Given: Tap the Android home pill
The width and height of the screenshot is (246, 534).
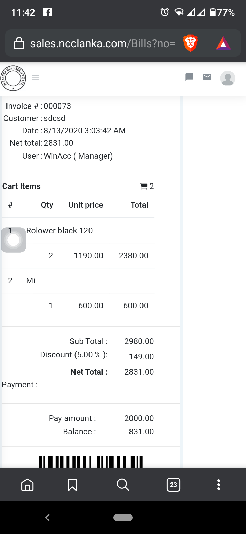Looking at the screenshot, I should coord(123,518).
